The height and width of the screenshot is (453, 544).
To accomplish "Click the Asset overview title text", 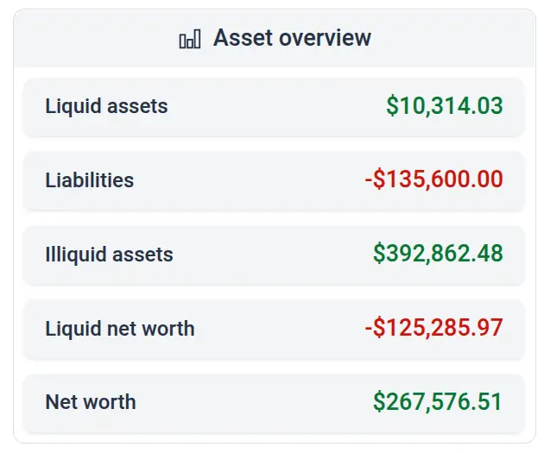I will [x=292, y=38].
